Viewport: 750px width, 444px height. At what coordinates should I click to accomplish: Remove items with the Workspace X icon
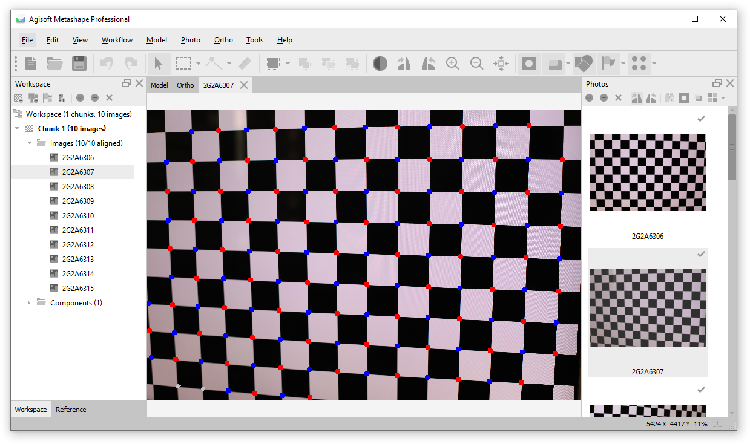109,97
